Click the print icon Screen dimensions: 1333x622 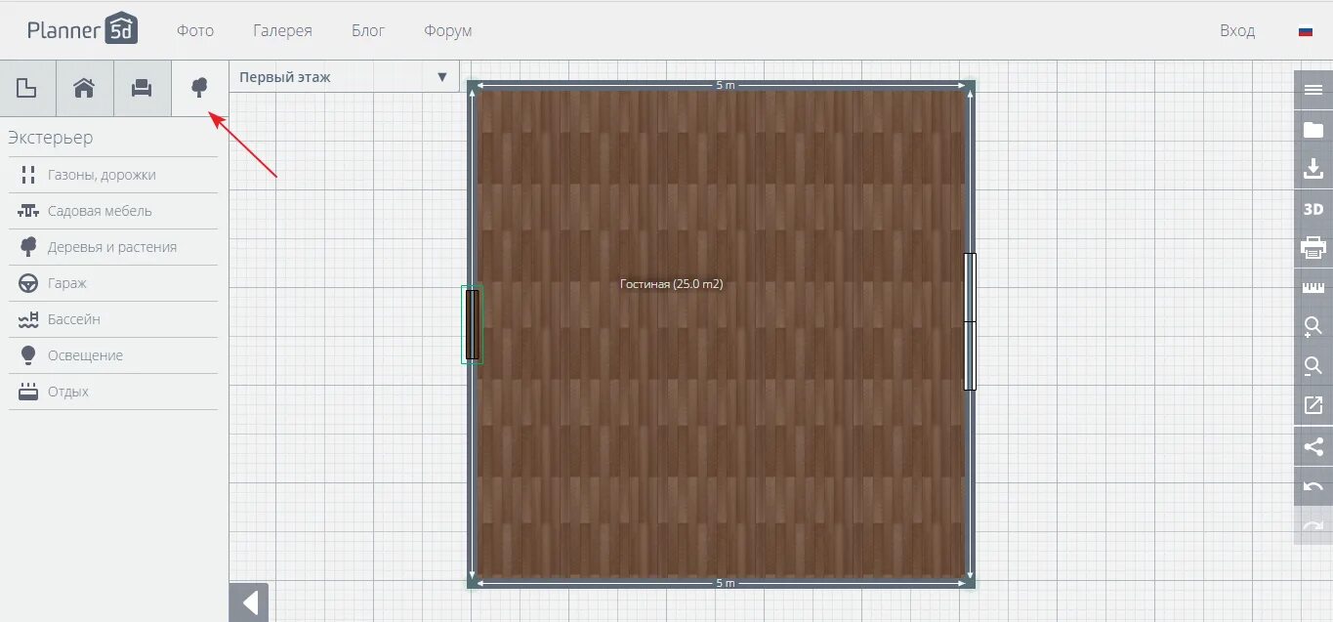(x=1313, y=248)
